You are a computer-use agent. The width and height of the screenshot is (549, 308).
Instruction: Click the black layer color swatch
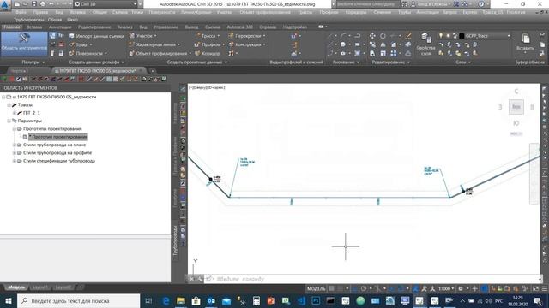(462, 36)
